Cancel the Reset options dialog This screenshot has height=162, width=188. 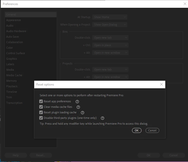tap(152, 130)
